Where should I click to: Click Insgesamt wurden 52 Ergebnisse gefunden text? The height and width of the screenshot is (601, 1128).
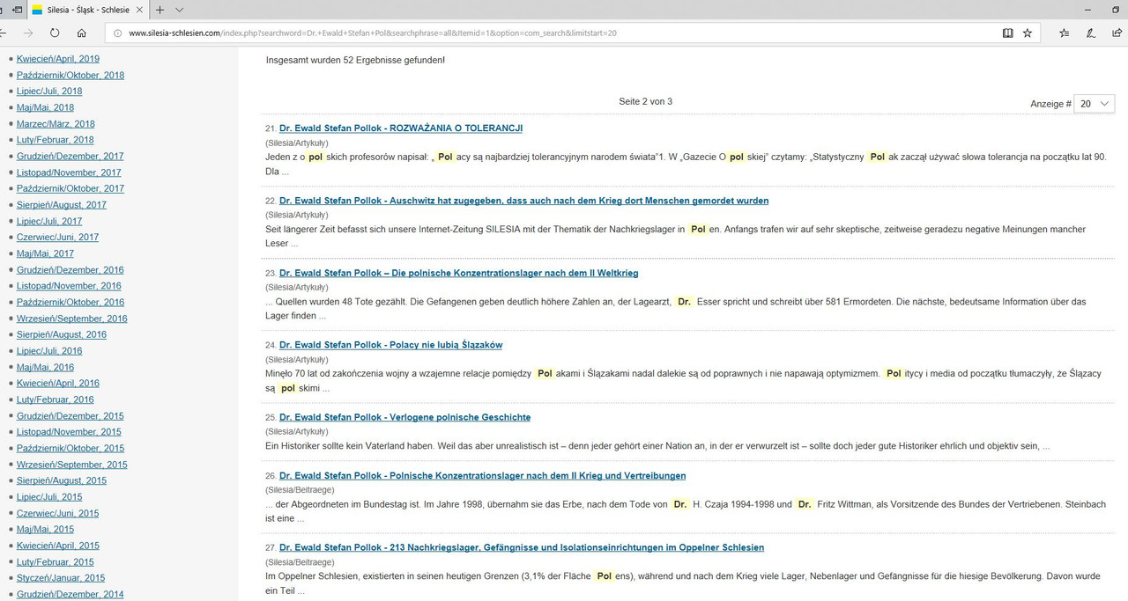tap(355, 61)
